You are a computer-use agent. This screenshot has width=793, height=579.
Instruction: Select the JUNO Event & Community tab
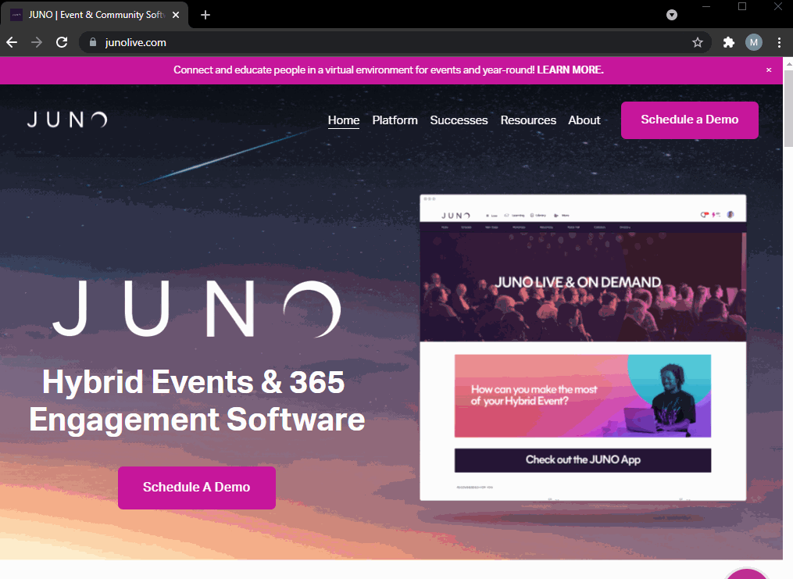pos(94,15)
